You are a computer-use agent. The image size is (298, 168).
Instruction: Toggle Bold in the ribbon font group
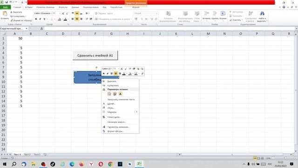[x=36, y=19]
